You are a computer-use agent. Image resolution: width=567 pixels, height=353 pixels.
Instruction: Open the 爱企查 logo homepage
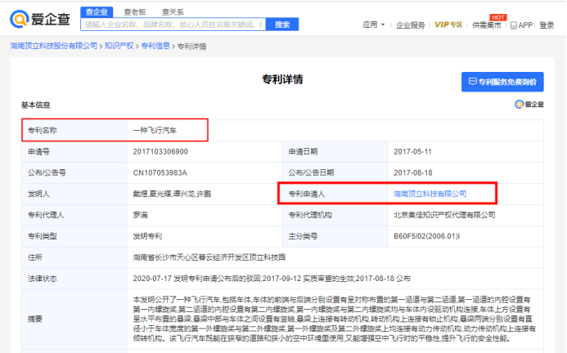click(x=40, y=19)
